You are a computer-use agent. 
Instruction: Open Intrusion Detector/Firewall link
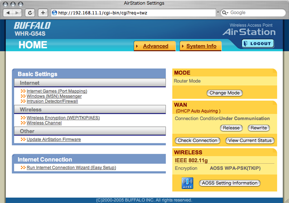pos(52,101)
